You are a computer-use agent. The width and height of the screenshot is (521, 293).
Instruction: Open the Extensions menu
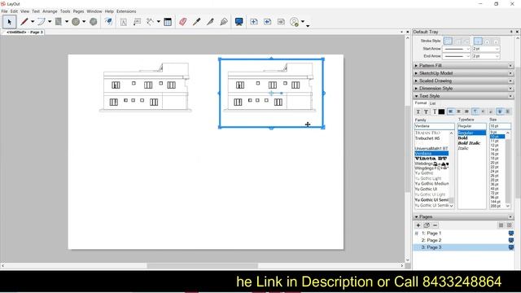[x=126, y=11]
